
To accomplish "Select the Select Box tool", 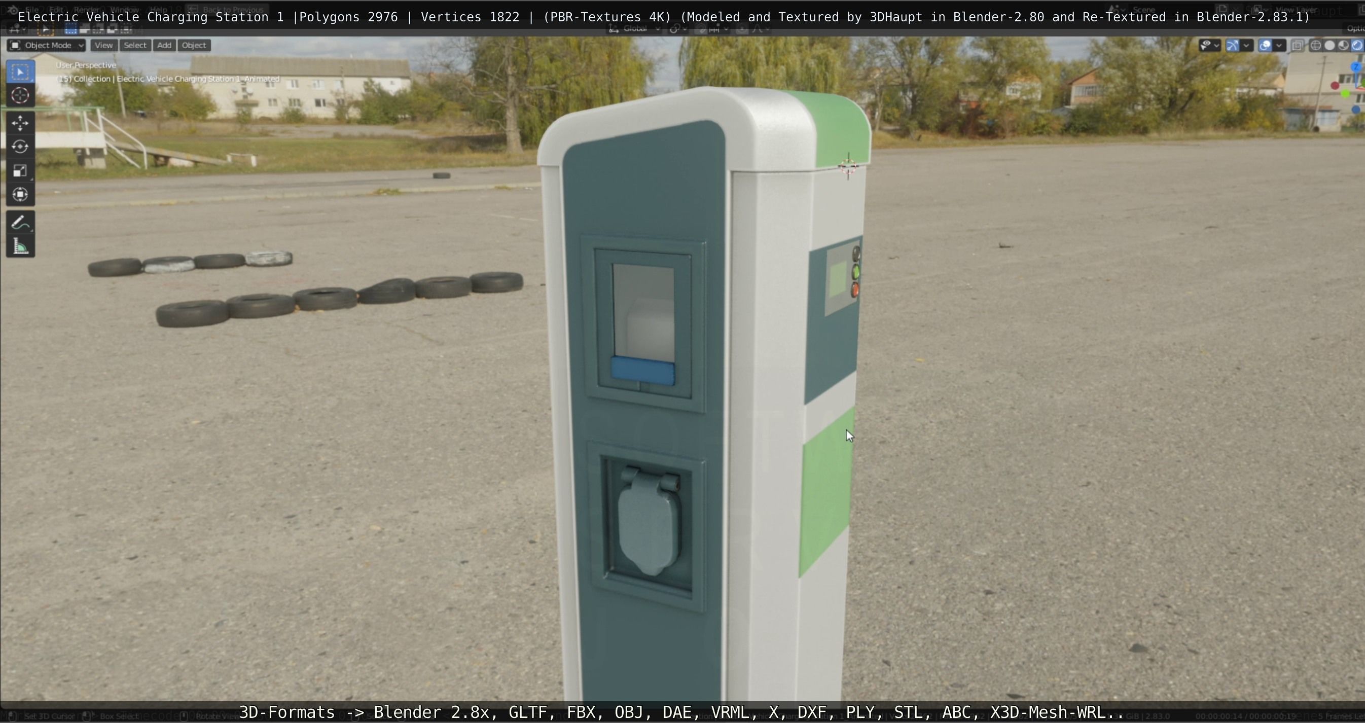I will coord(20,72).
